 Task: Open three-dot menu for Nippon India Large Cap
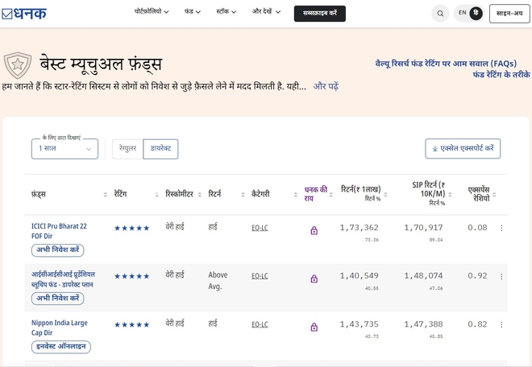(501, 324)
